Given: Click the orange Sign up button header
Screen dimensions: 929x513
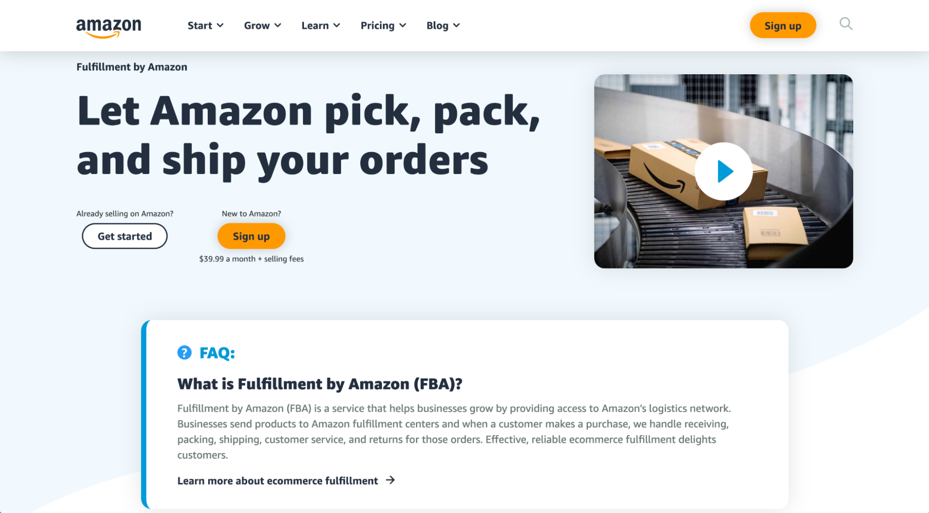Looking at the screenshot, I should click(x=783, y=25).
